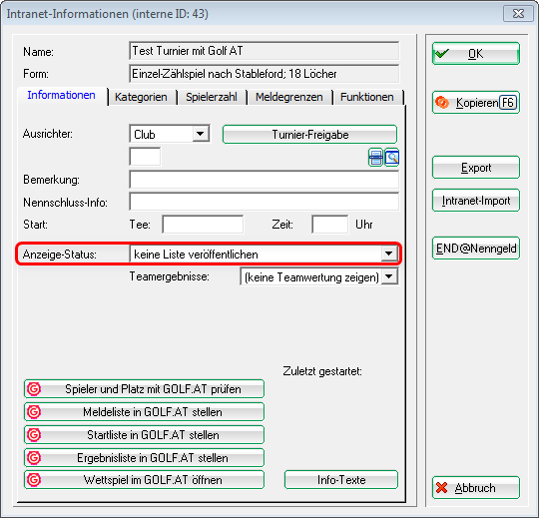
Task: Switch to the Kategorien tab
Action: pos(142,97)
